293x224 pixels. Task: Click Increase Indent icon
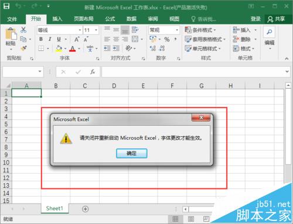[x=116, y=48]
